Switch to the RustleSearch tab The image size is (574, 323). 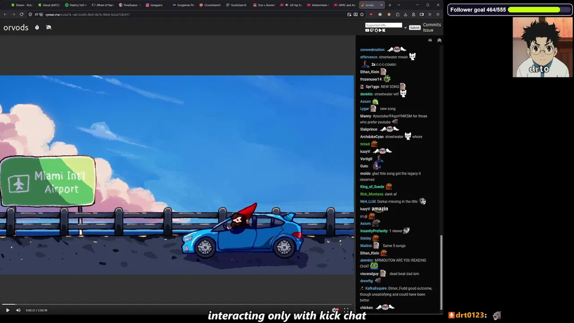[x=237, y=5]
